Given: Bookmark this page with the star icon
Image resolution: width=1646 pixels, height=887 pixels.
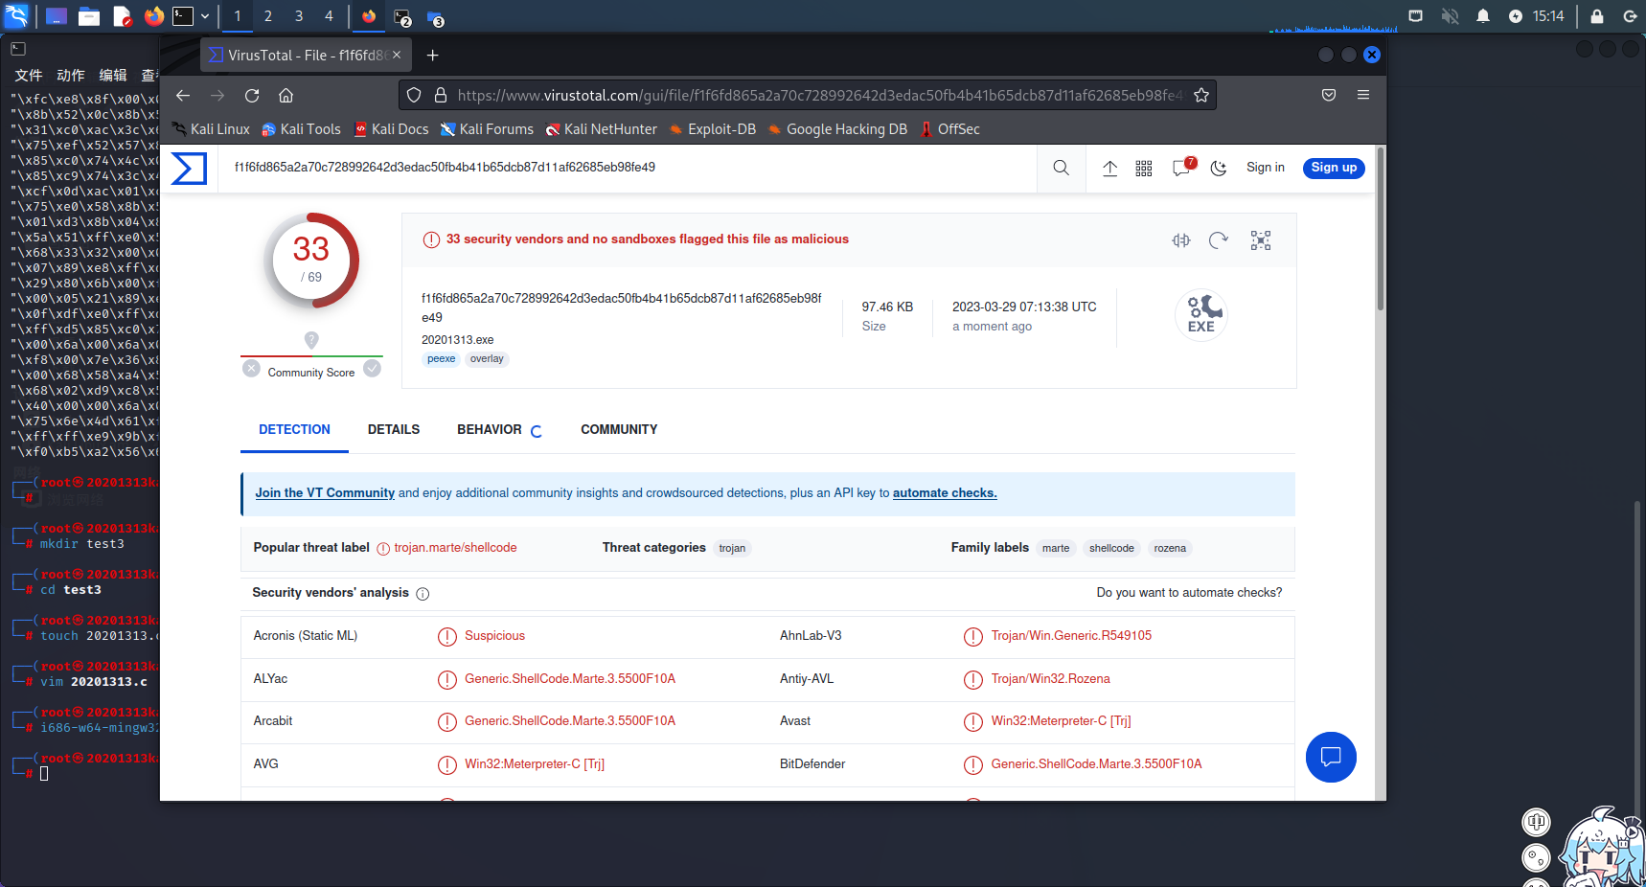Looking at the screenshot, I should [x=1201, y=95].
